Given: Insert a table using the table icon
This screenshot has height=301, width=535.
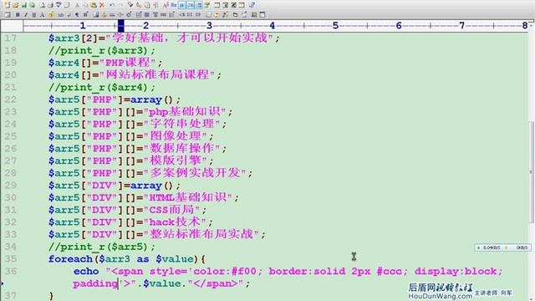Looking at the screenshot, I should (139, 15).
